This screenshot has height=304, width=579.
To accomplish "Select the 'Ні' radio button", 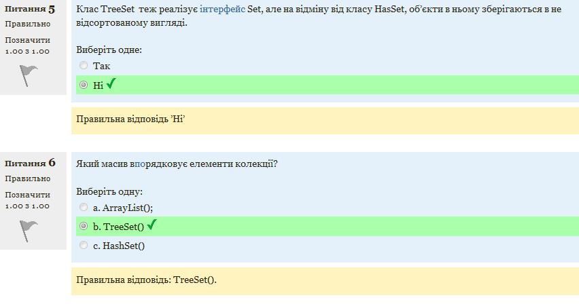I will tap(84, 85).
